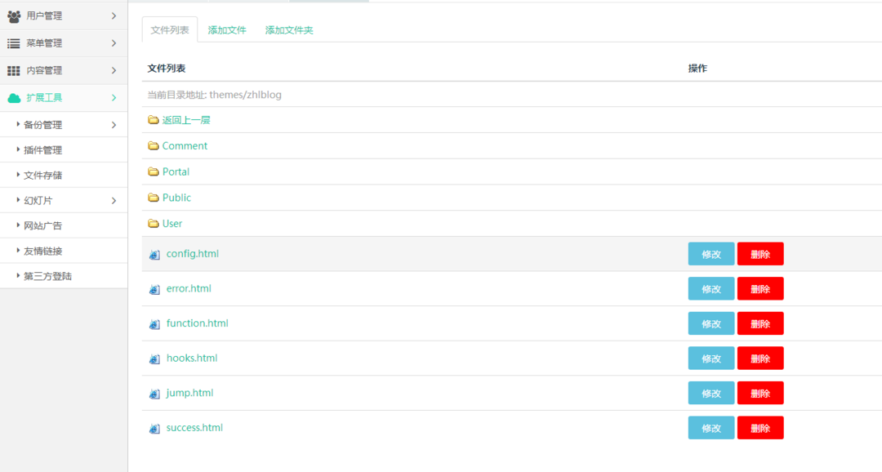The width and height of the screenshot is (882, 472).
Task: Select 用户管理 menu label
Action: (44, 16)
